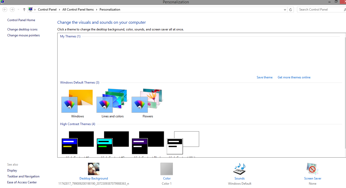
Task: Click the computer icon in address bar
Action: (x=30, y=10)
